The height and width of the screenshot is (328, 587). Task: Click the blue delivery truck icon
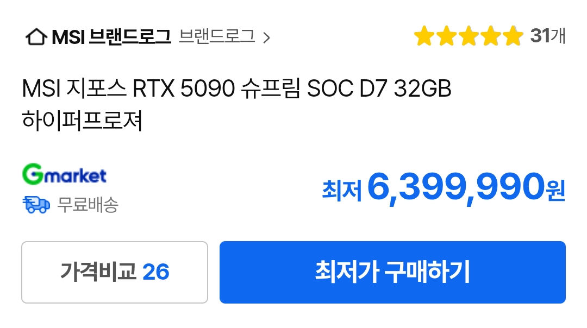coord(36,205)
